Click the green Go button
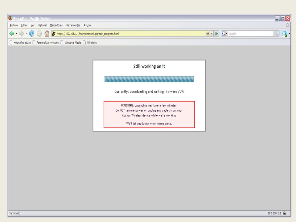Screen dimensions: 296x222 tap(216, 34)
